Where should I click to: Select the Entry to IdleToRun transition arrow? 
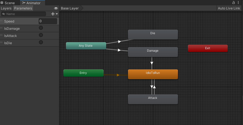coord(118,75)
